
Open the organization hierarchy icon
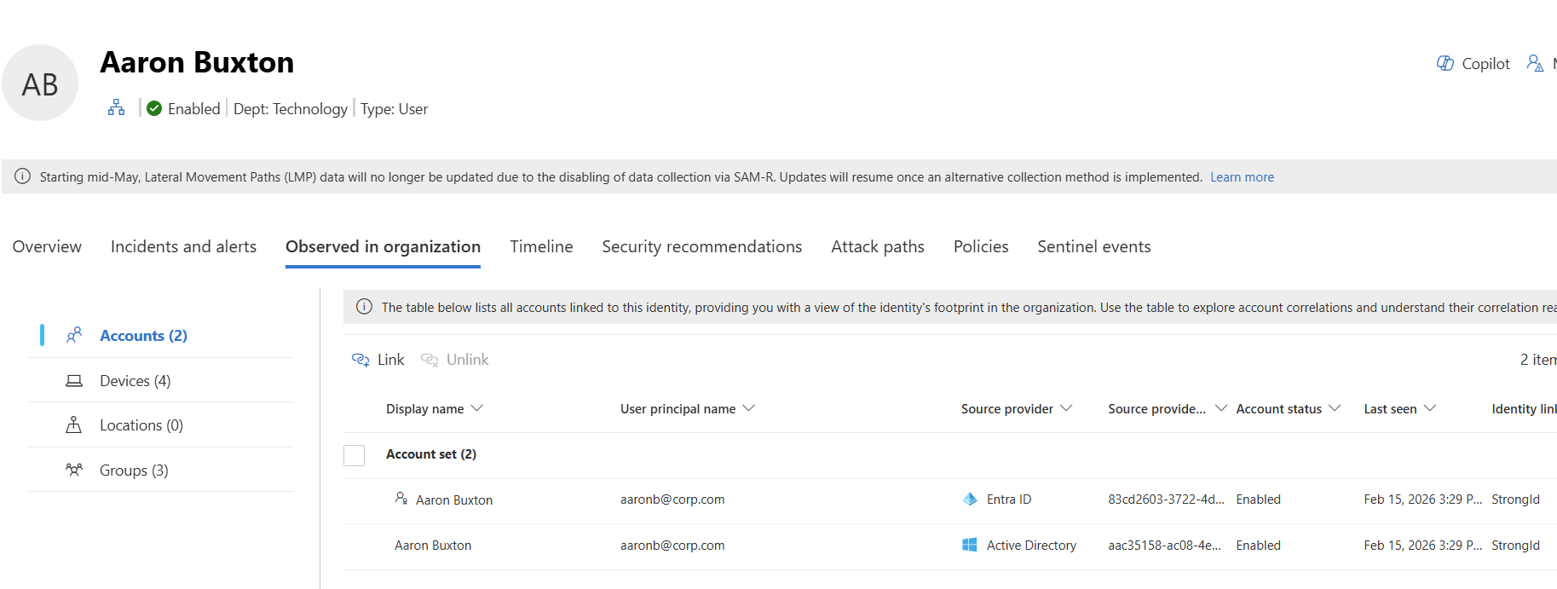tap(117, 107)
